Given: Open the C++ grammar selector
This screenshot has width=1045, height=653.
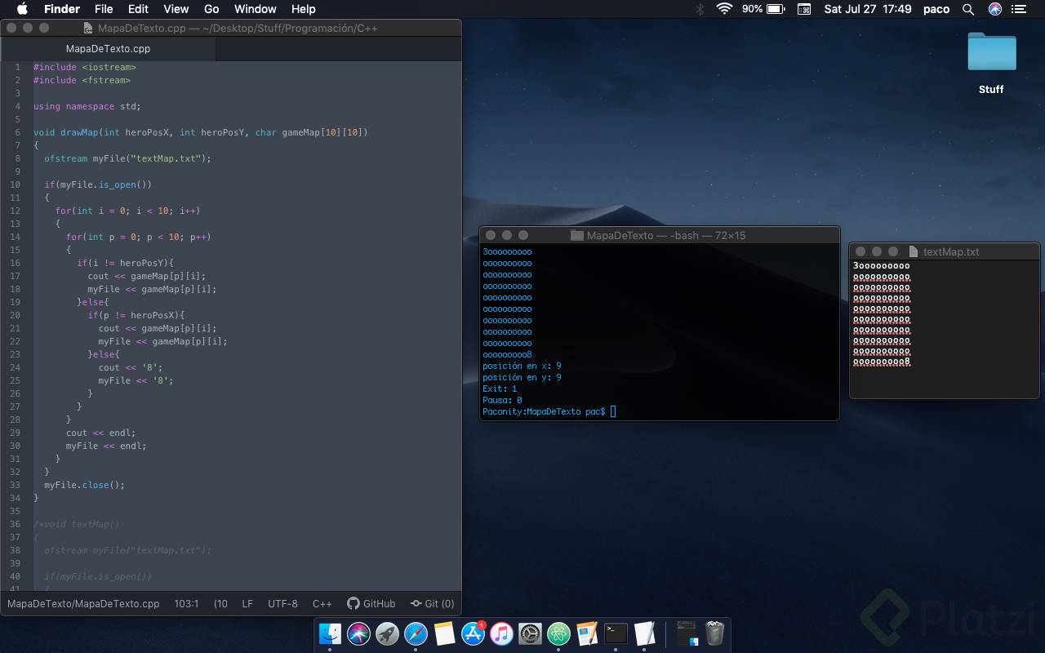Looking at the screenshot, I should [x=322, y=604].
